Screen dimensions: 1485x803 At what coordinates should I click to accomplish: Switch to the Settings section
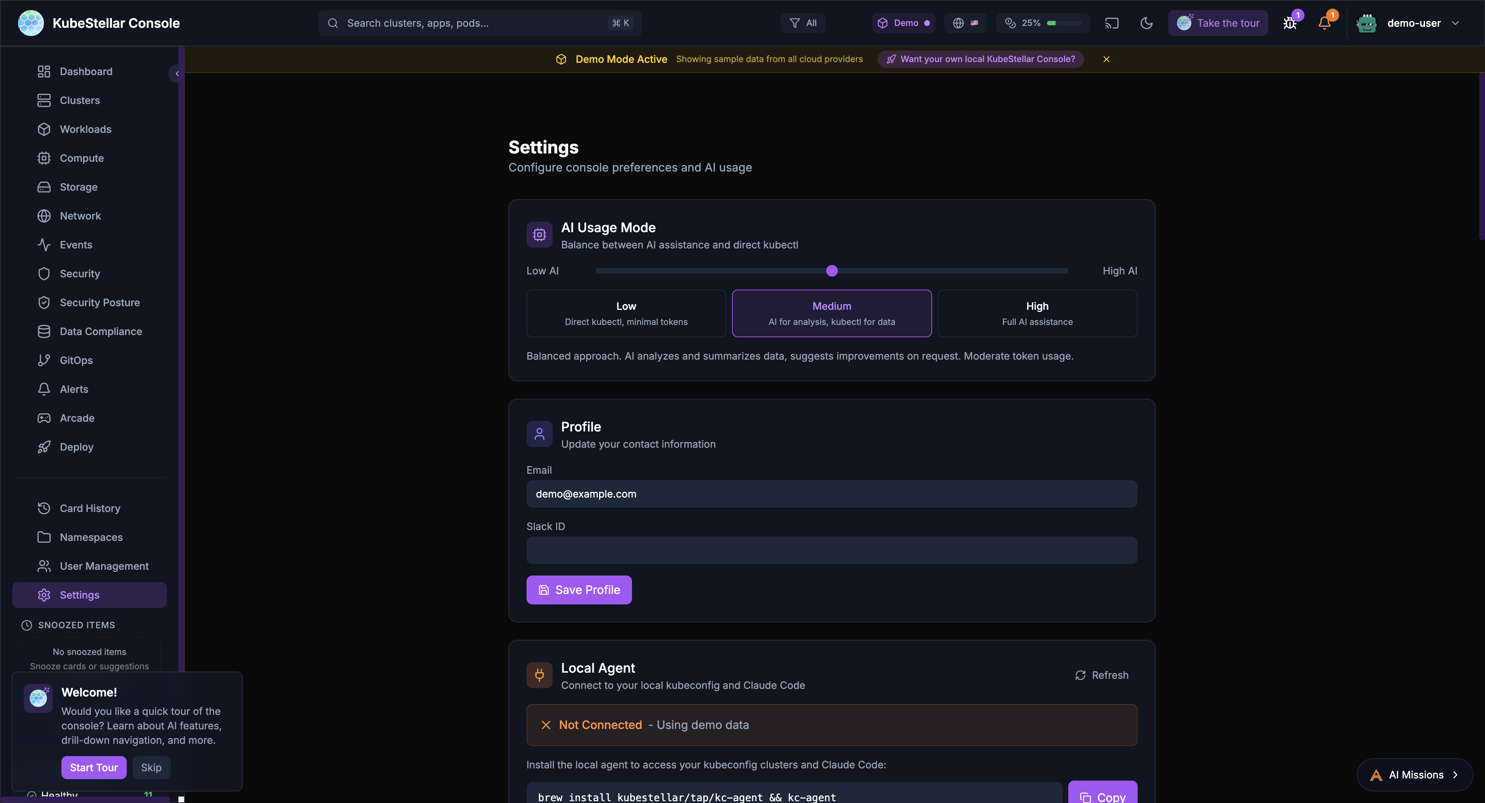coord(79,594)
